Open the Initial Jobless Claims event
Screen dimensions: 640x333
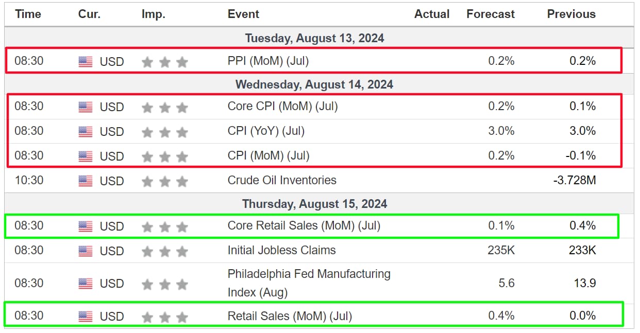pos(281,250)
